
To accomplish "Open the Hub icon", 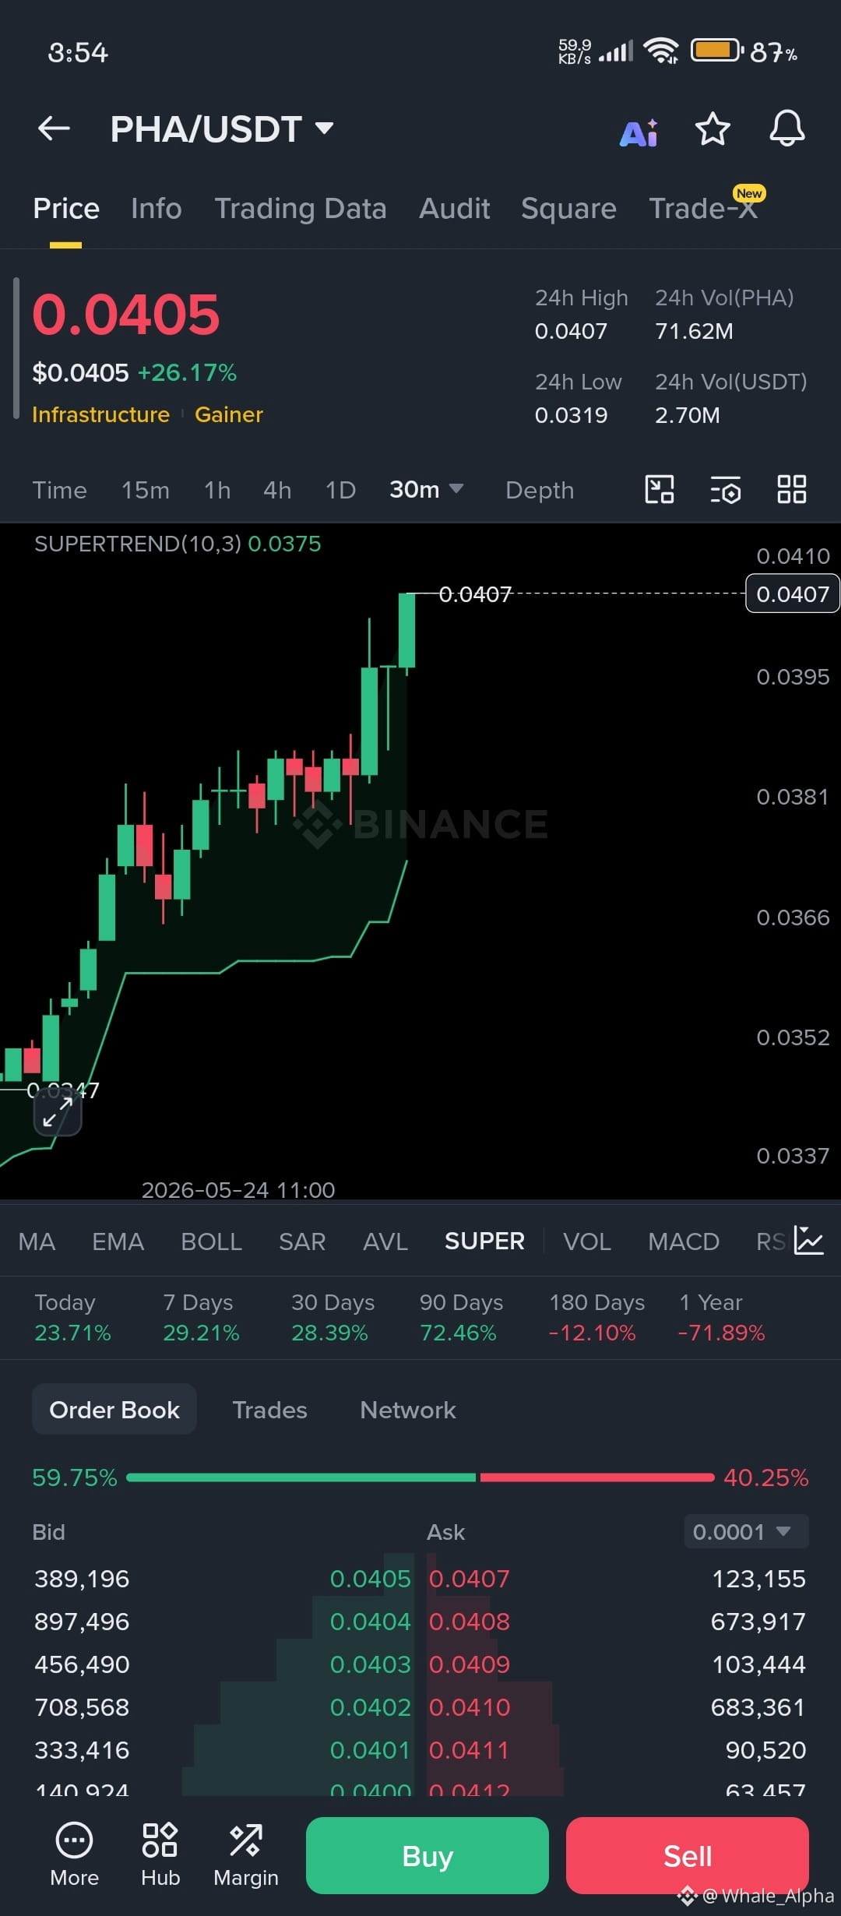I will (160, 1855).
